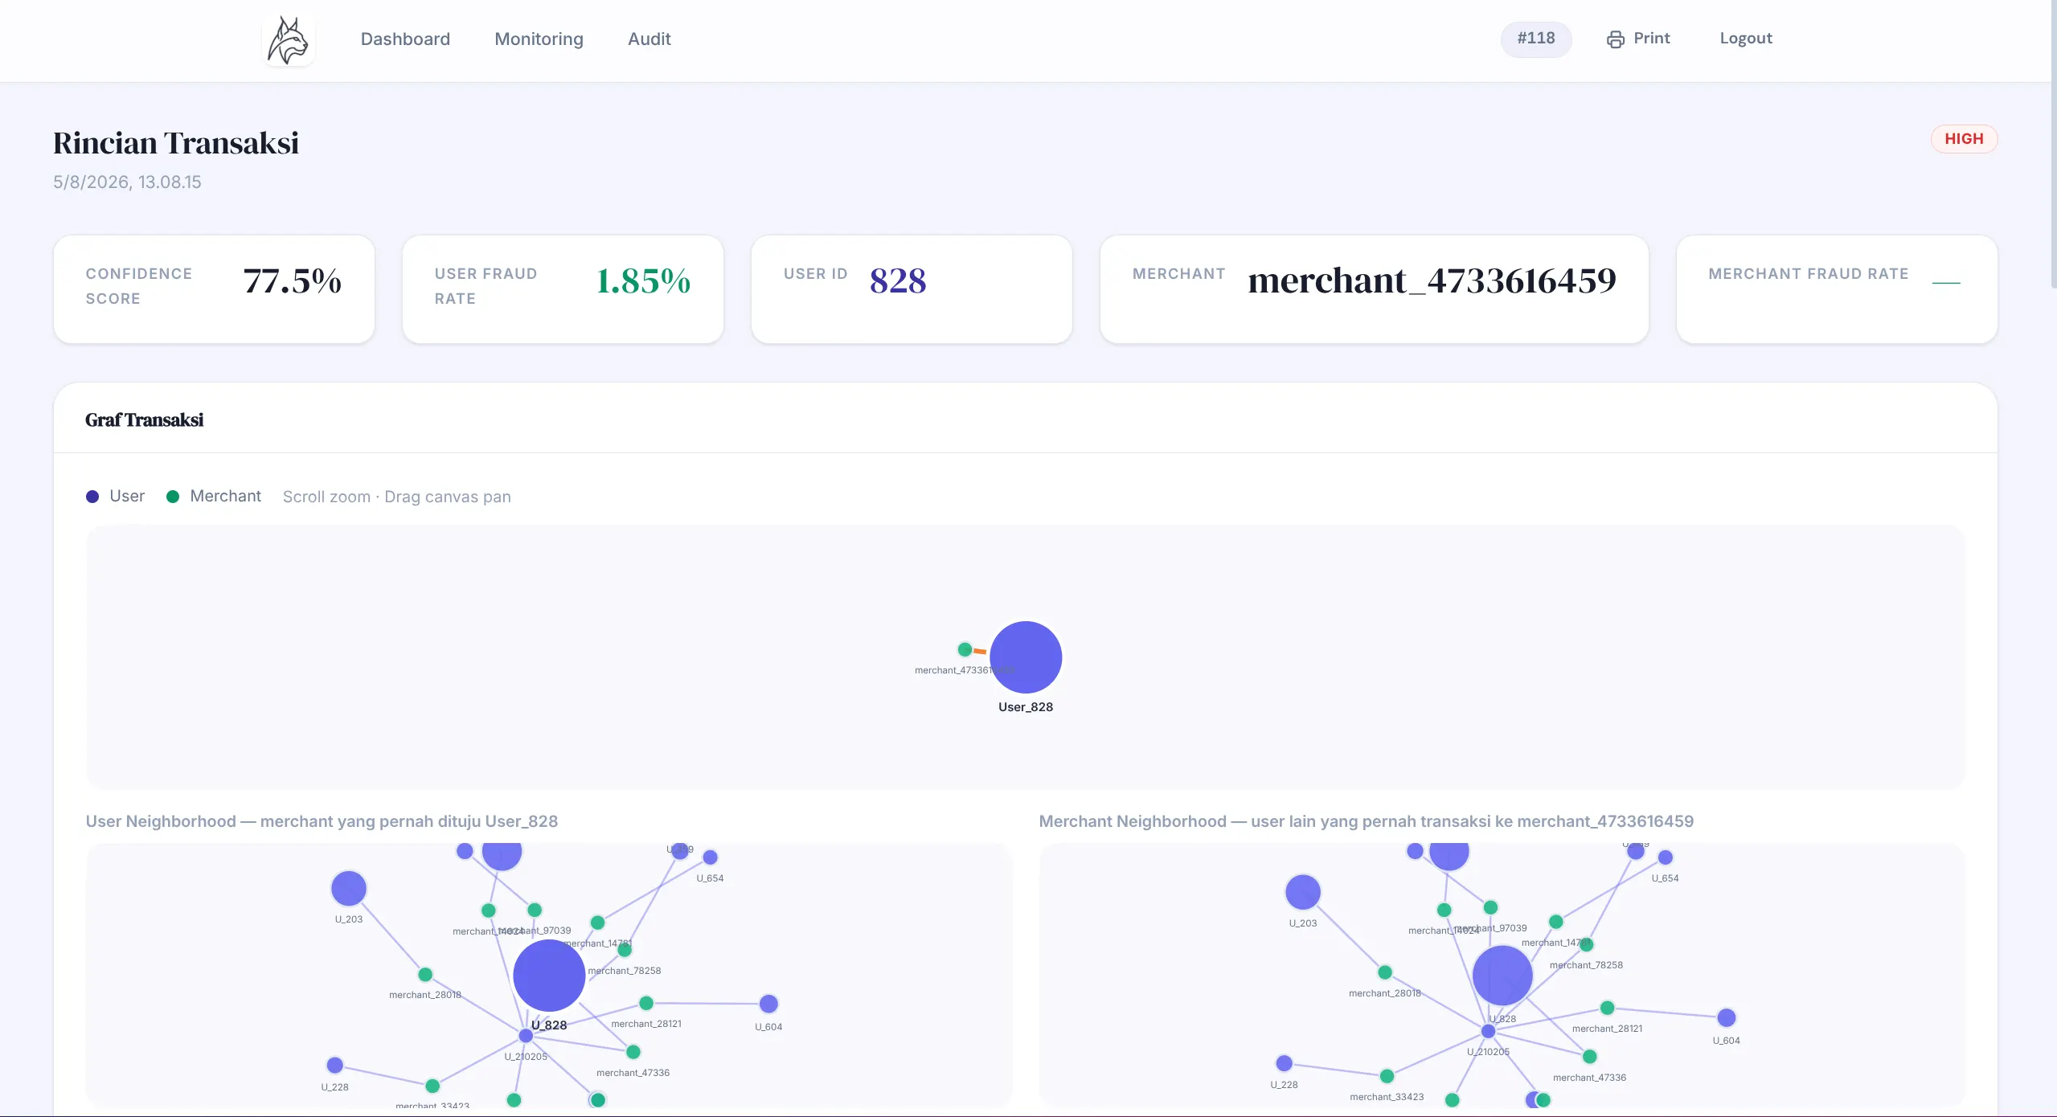The height and width of the screenshot is (1117, 2057).
Task: Select the green merchant node beside User_828
Action: click(x=965, y=649)
